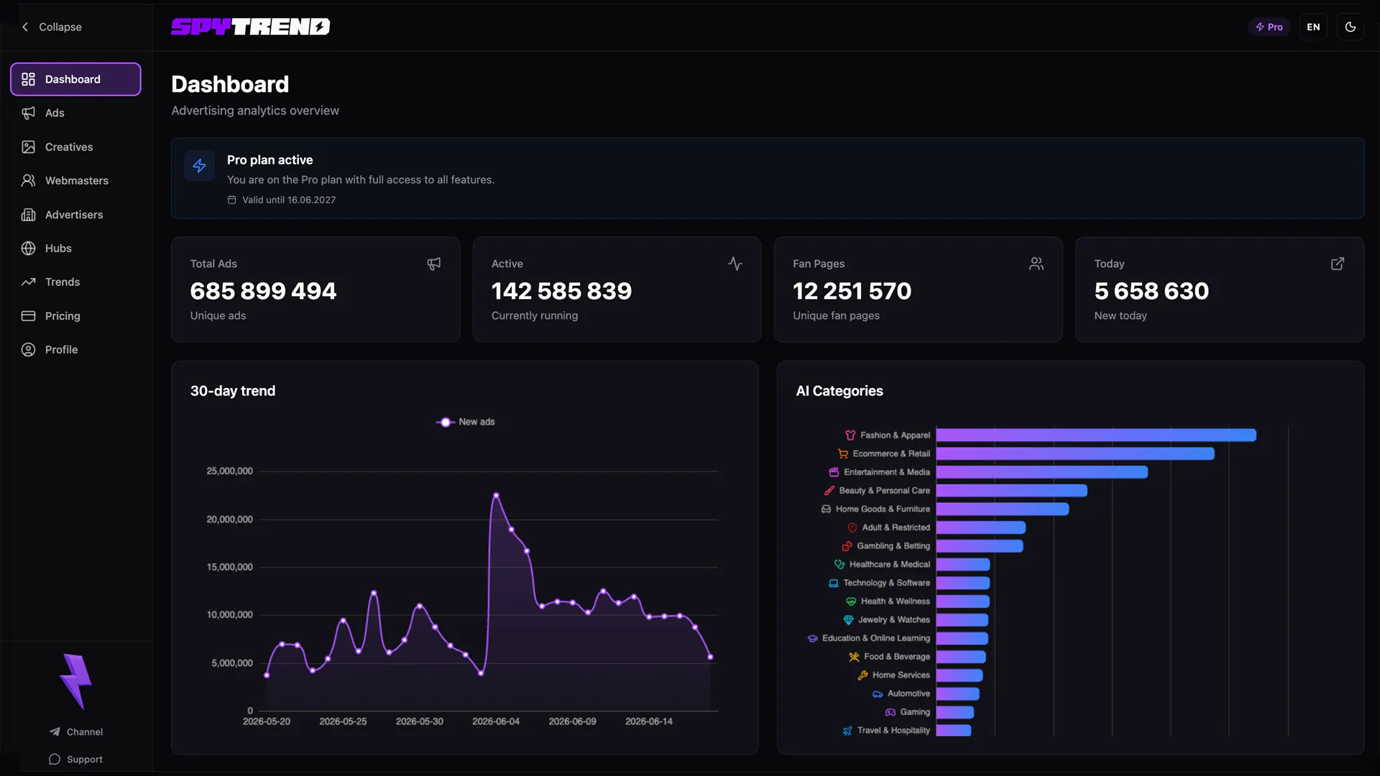Click the Fashion & Apparel bar

1096,435
